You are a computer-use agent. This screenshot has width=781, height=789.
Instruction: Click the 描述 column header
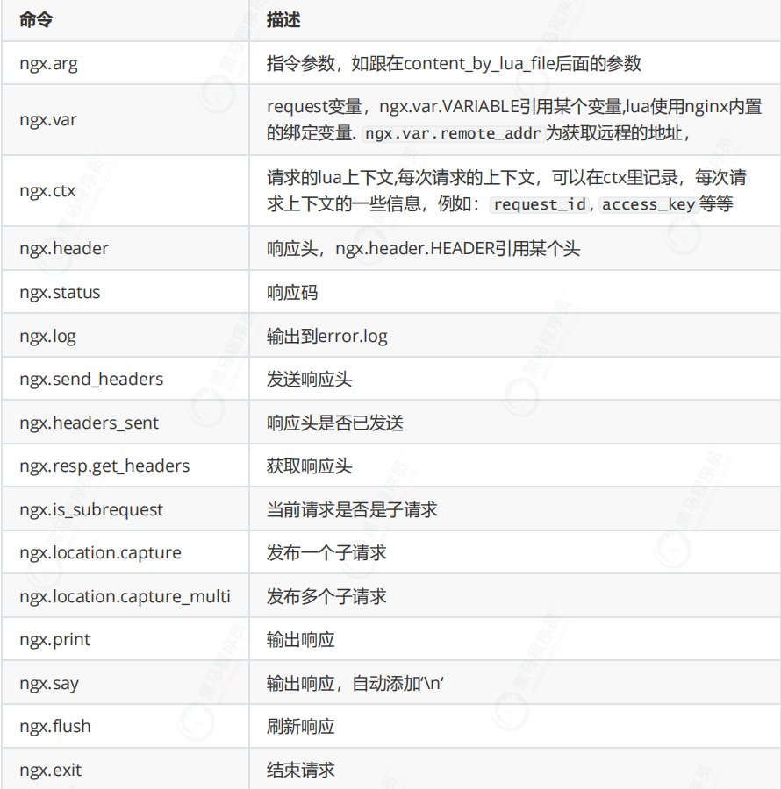[x=279, y=19]
